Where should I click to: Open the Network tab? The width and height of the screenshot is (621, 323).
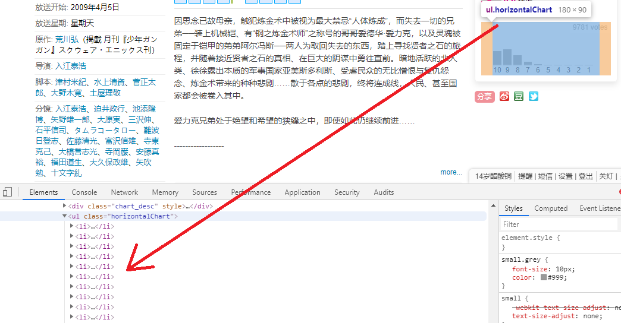[x=124, y=192]
